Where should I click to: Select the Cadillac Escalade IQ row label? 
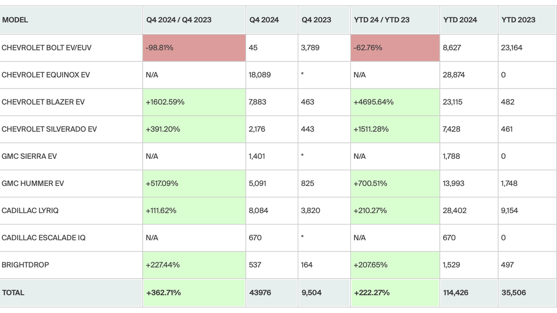pos(44,237)
